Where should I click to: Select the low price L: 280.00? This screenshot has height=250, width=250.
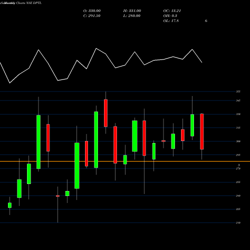point(131,16)
